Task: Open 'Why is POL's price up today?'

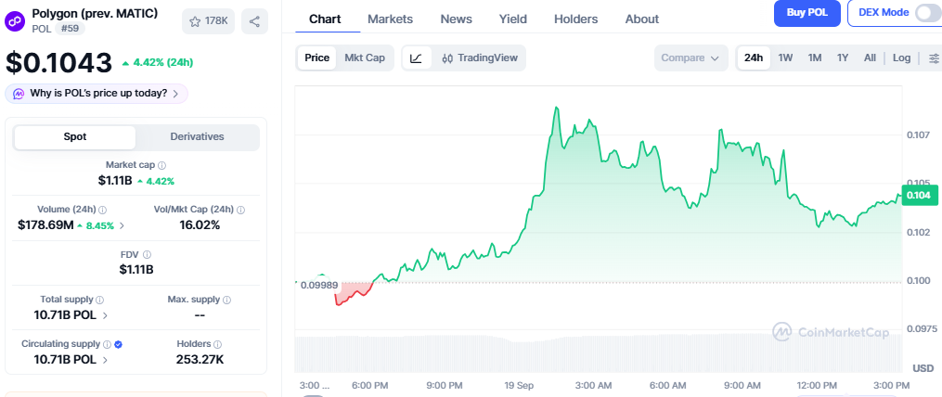Action: pos(97,94)
